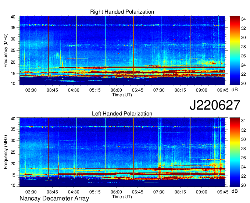This screenshot has width=250, height=203.
Task: Click the 28 dB value on Right Handed color bar
Action: (243, 47)
